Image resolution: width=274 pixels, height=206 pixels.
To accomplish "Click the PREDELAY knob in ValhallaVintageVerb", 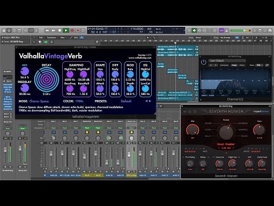I will (25, 88).
